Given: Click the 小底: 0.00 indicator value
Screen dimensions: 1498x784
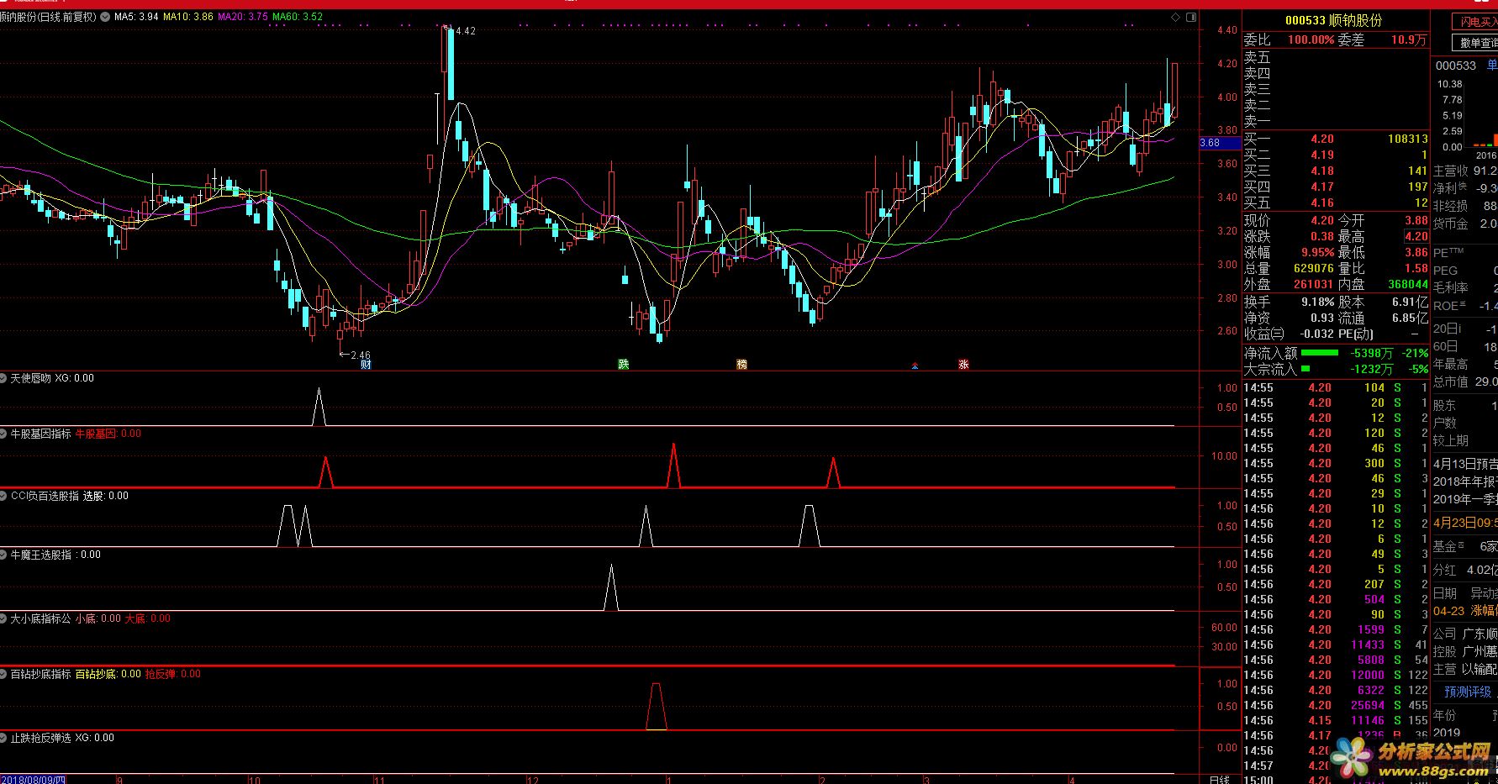Looking at the screenshot, I should coord(98,618).
